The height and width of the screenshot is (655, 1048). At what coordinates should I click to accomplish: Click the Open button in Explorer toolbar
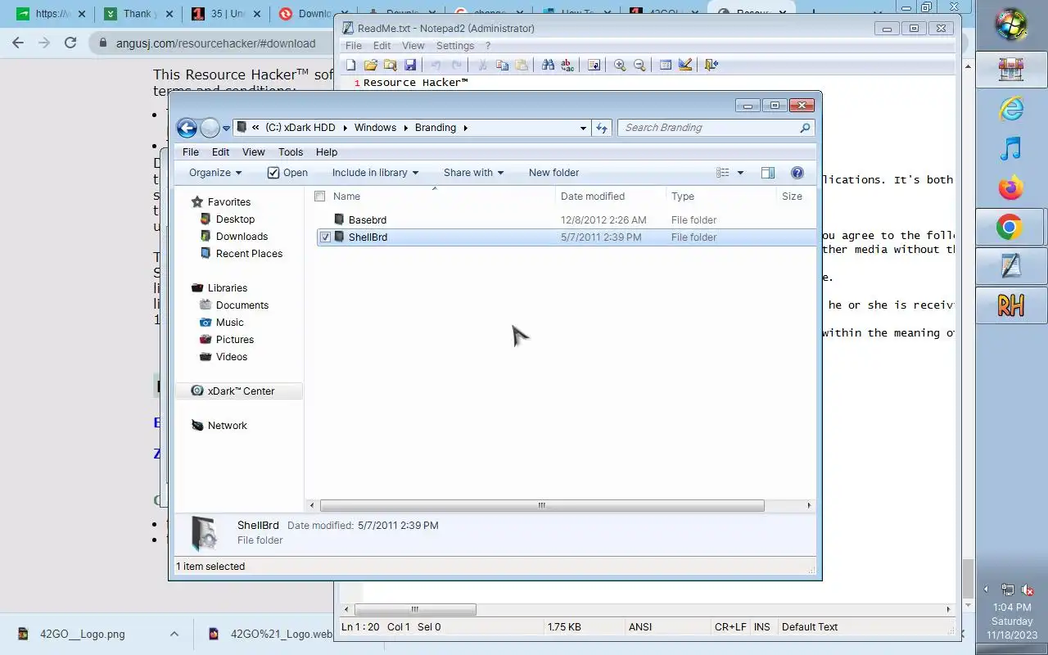coord(287,173)
